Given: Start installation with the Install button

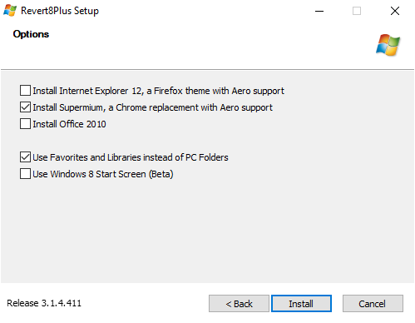Looking at the screenshot, I should click(x=301, y=304).
